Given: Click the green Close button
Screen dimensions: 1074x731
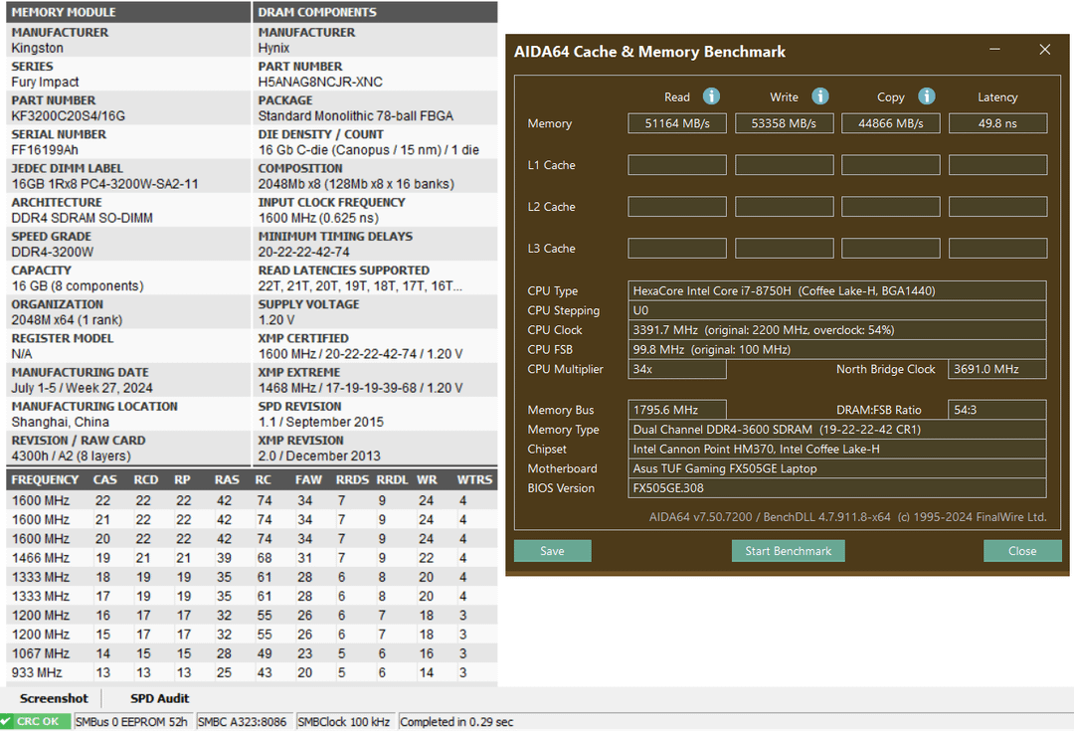Looking at the screenshot, I should pos(1021,551).
